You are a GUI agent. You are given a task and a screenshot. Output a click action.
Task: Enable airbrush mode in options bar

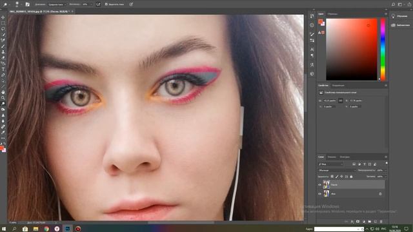98,5
